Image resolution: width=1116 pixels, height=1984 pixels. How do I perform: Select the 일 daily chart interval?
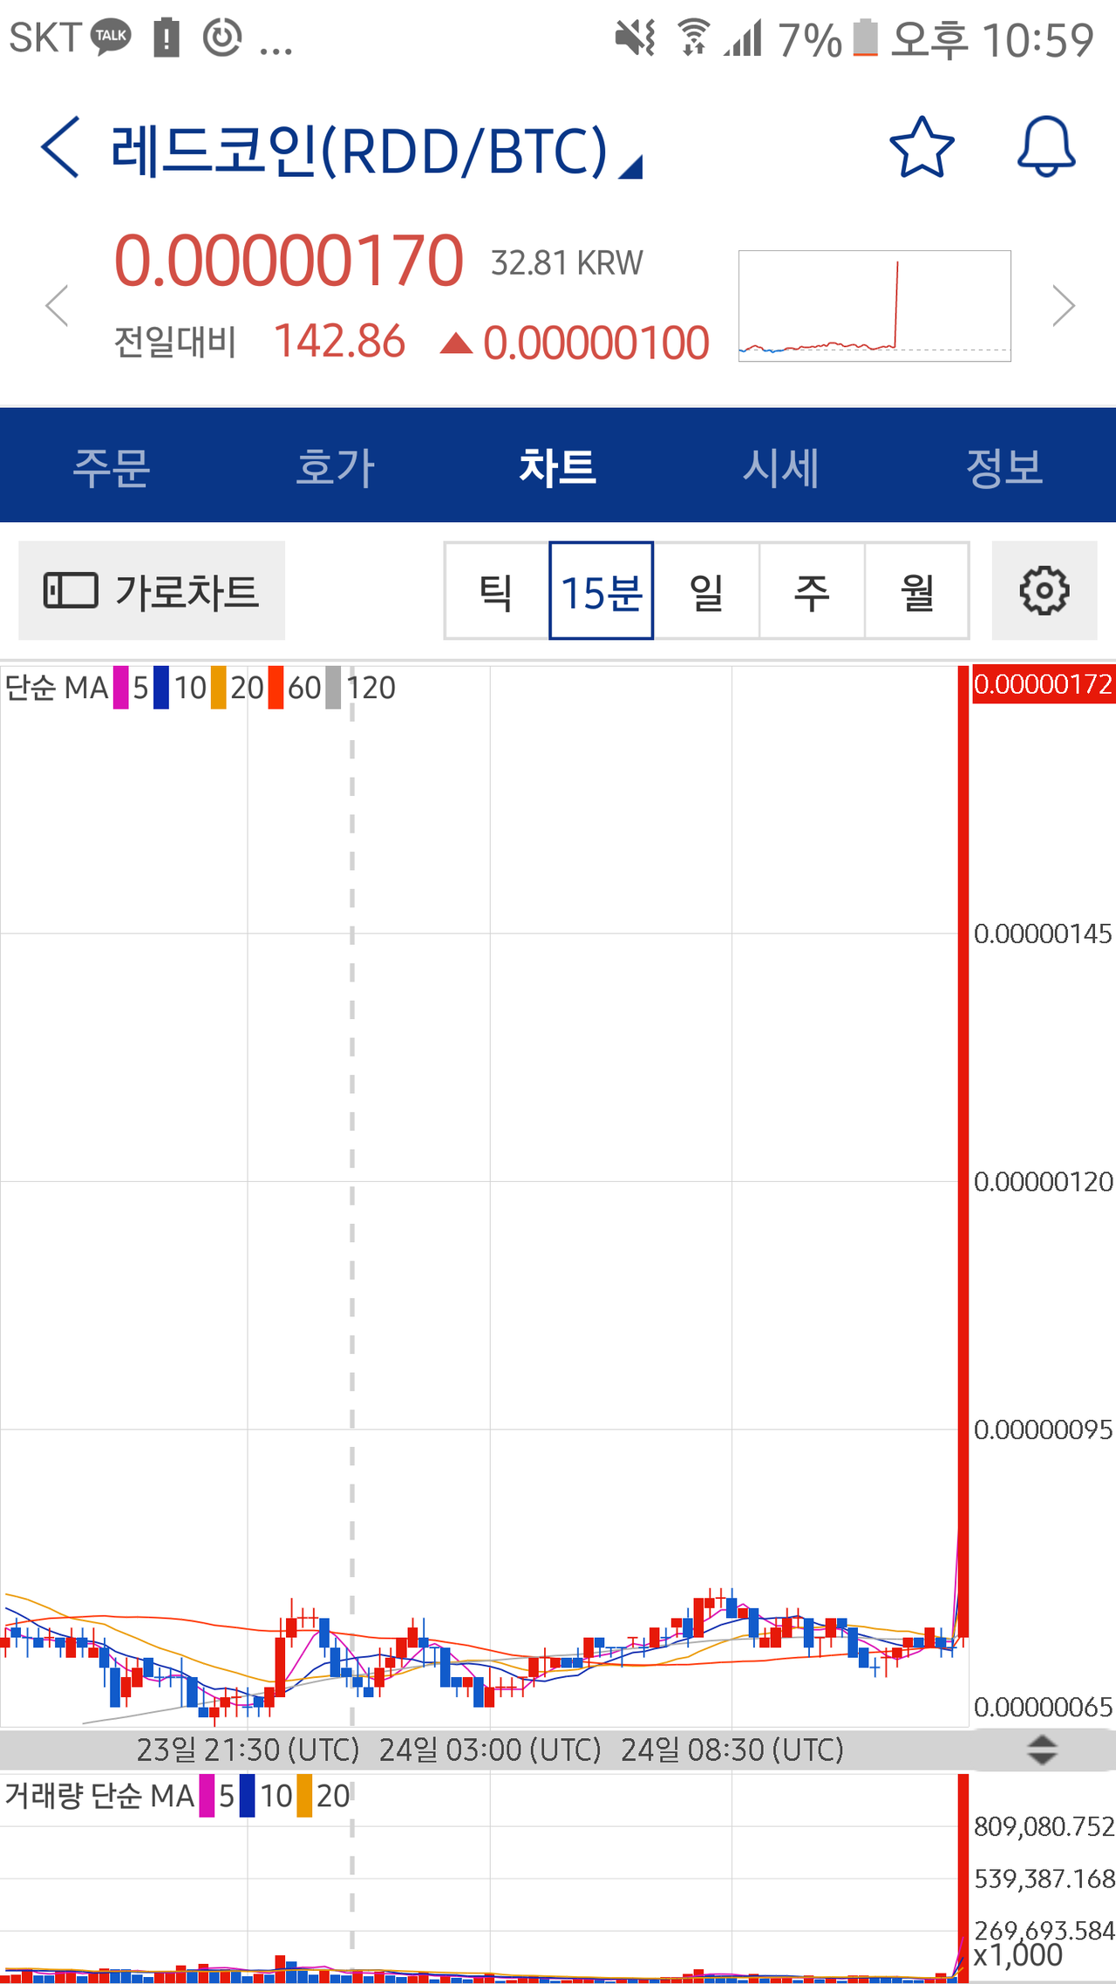(706, 591)
